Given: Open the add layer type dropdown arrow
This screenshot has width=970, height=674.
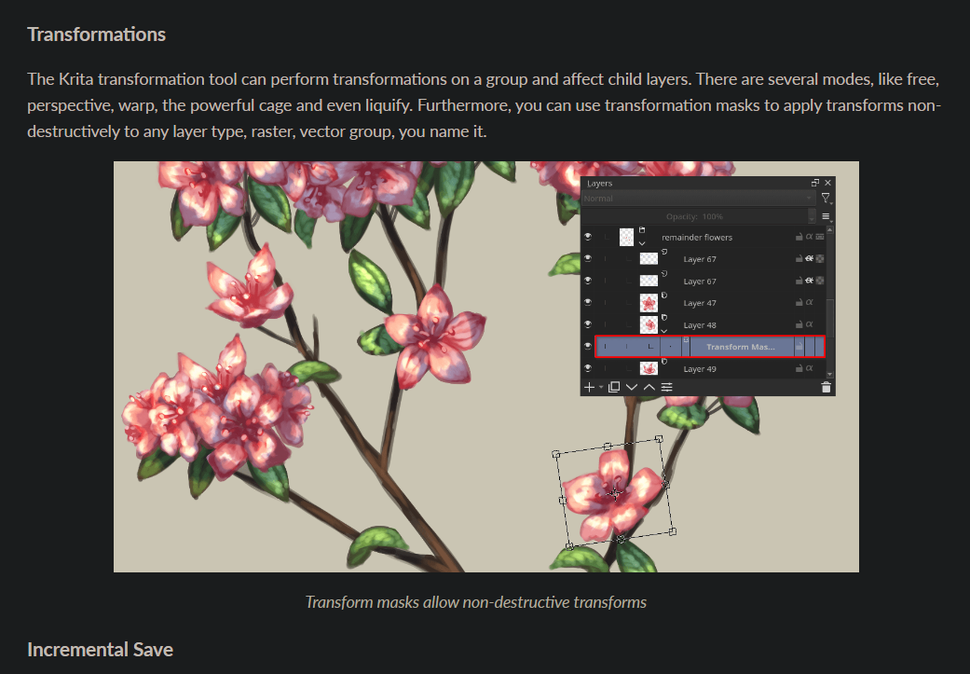Looking at the screenshot, I should pos(601,387).
